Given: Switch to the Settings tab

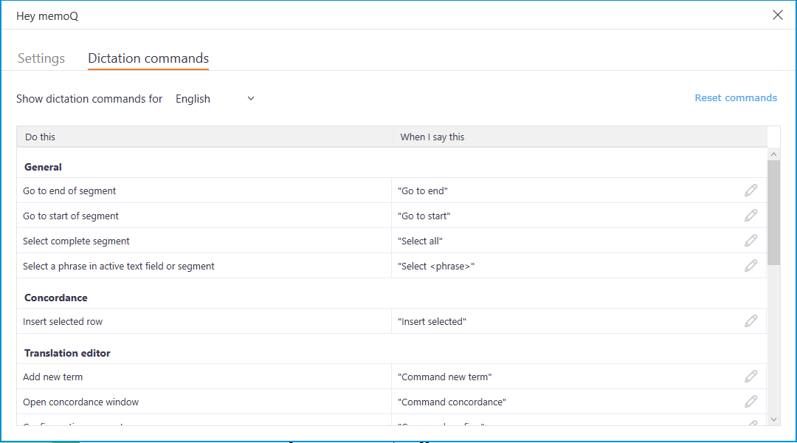Looking at the screenshot, I should (x=41, y=58).
